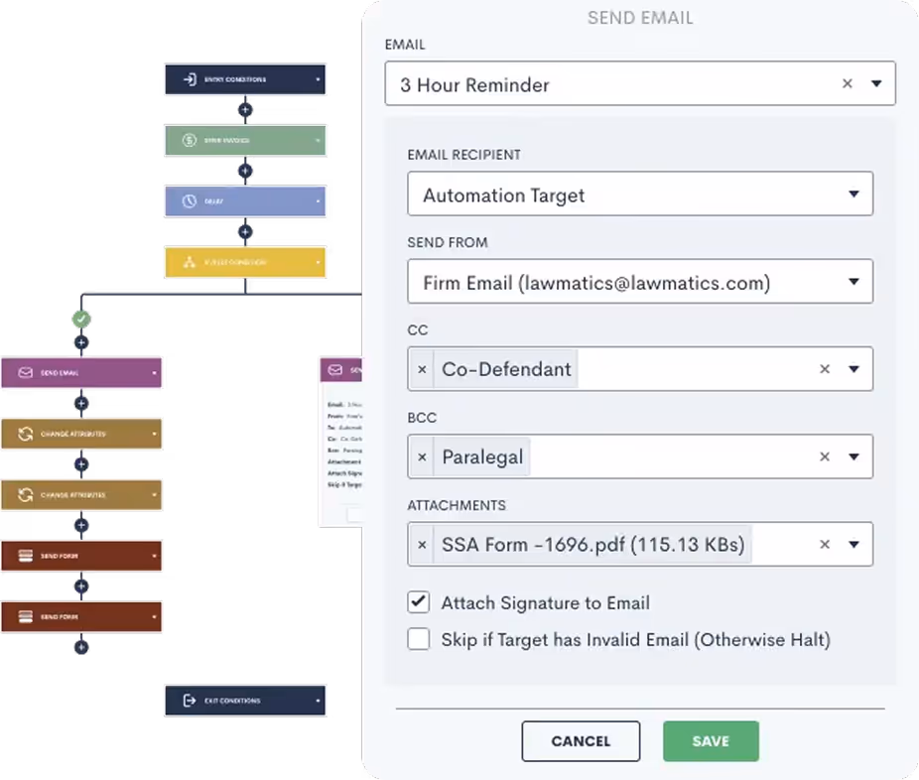Add a step below Entry Conditions with the plus

click(x=245, y=109)
